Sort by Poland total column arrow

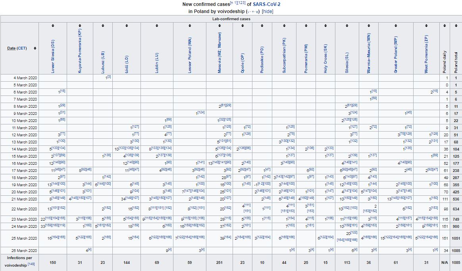click(x=456, y=26)
